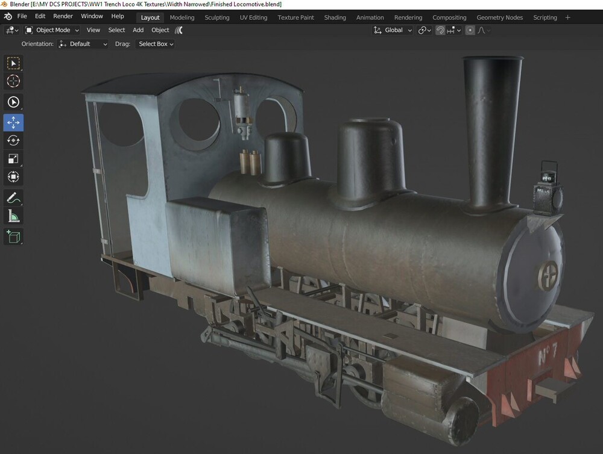
Task: Open the Window menu
Action: [92, 16]
